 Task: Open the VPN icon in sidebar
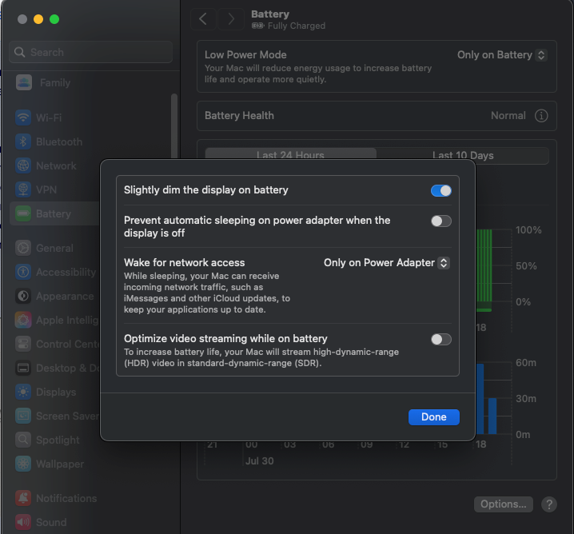tap(23, 189)
